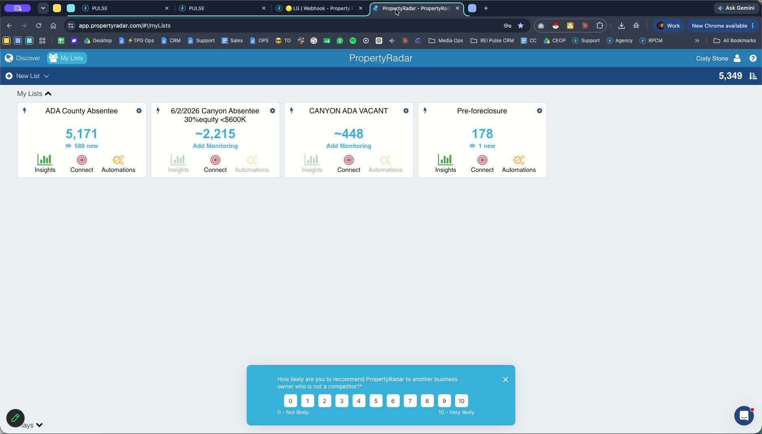762x434 pixels.
Task: Select rating 0 in the survey
Action: [x=290, y=401]
